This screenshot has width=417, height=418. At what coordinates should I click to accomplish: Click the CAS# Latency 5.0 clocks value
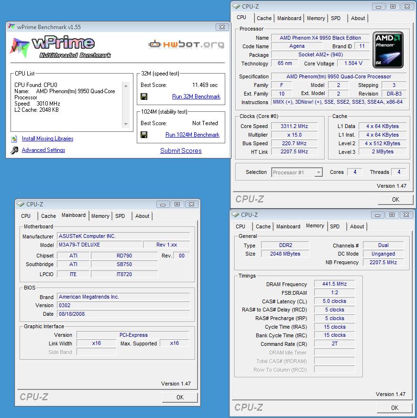[x=335, y=301]
